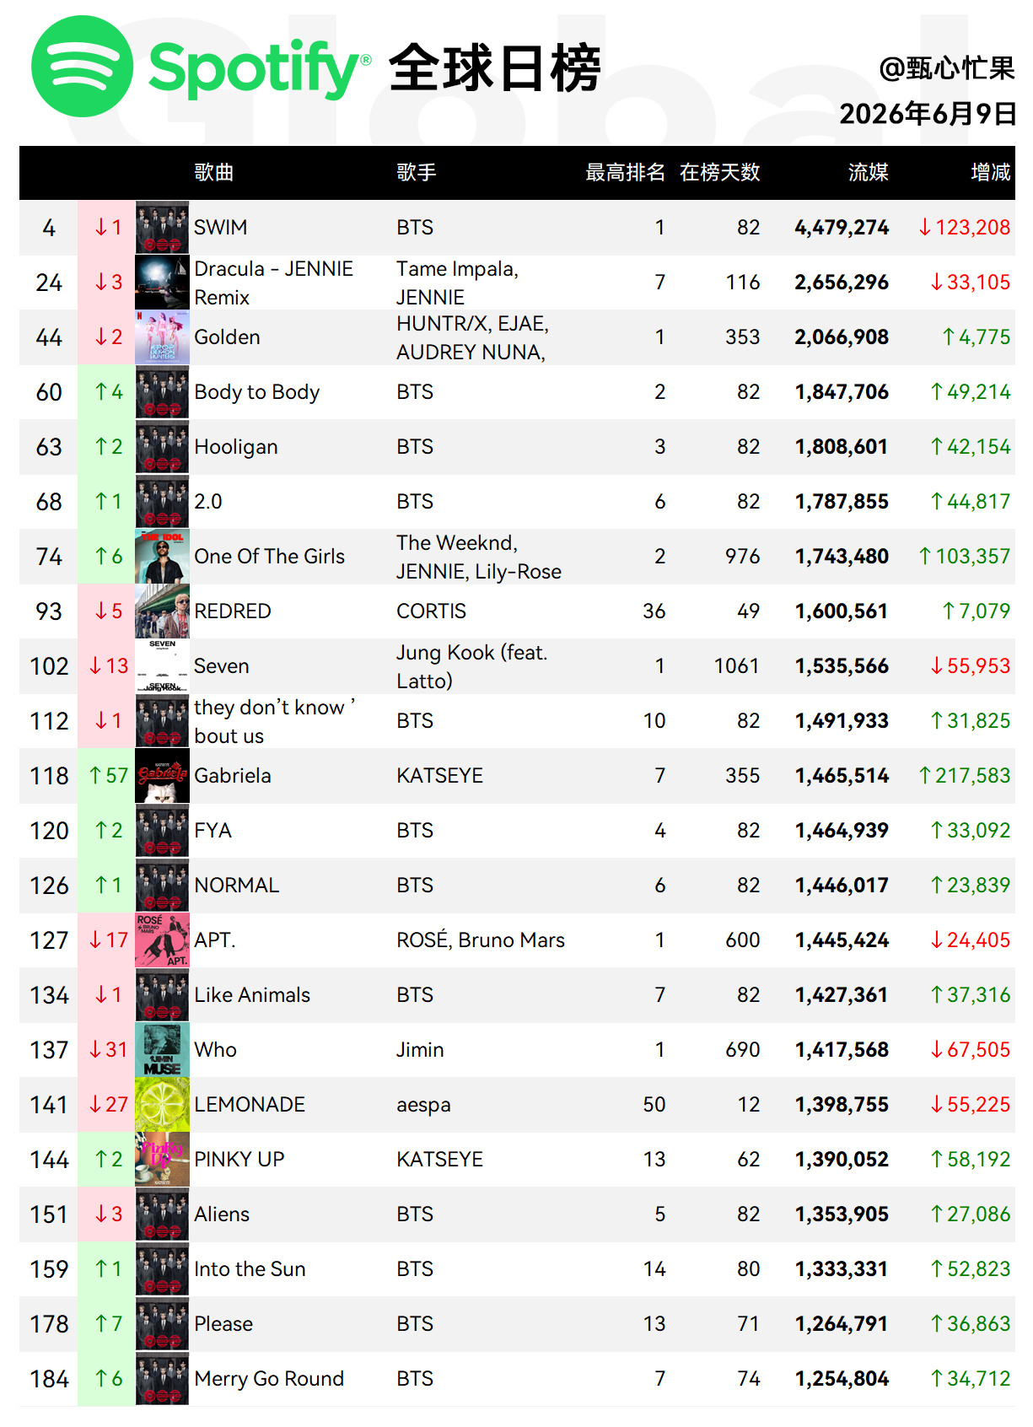Open the LEMONADE lime cover art
The image size is (1033, 1427).
click(x=163, y=1105)
